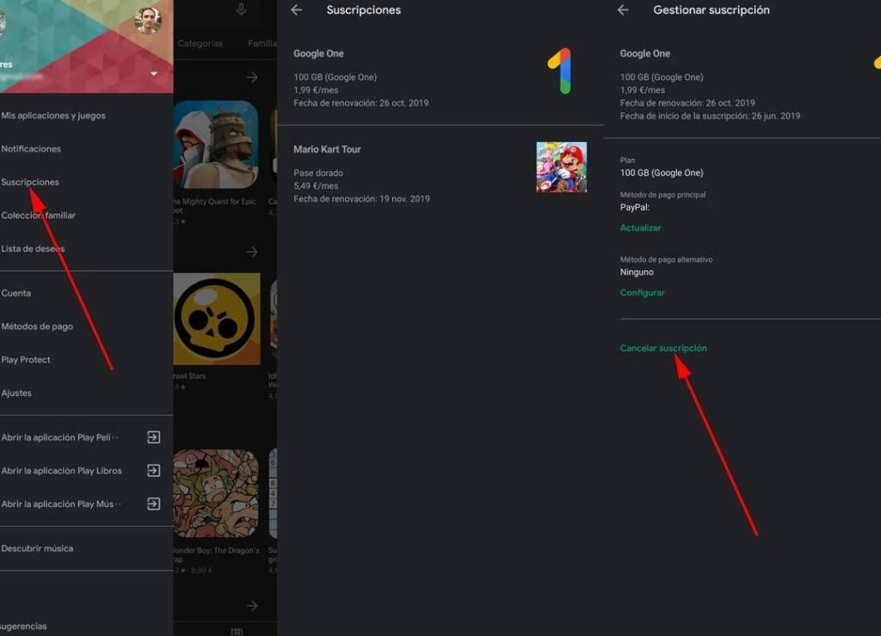Open Suscripciones in the side menu
The width and height of the screenshot is (881, 636).
[x=30, y=182]
